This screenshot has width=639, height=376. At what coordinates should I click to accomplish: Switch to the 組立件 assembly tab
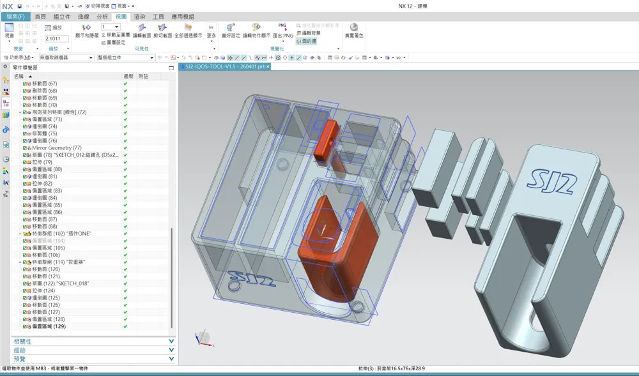[x=62, y=17]
